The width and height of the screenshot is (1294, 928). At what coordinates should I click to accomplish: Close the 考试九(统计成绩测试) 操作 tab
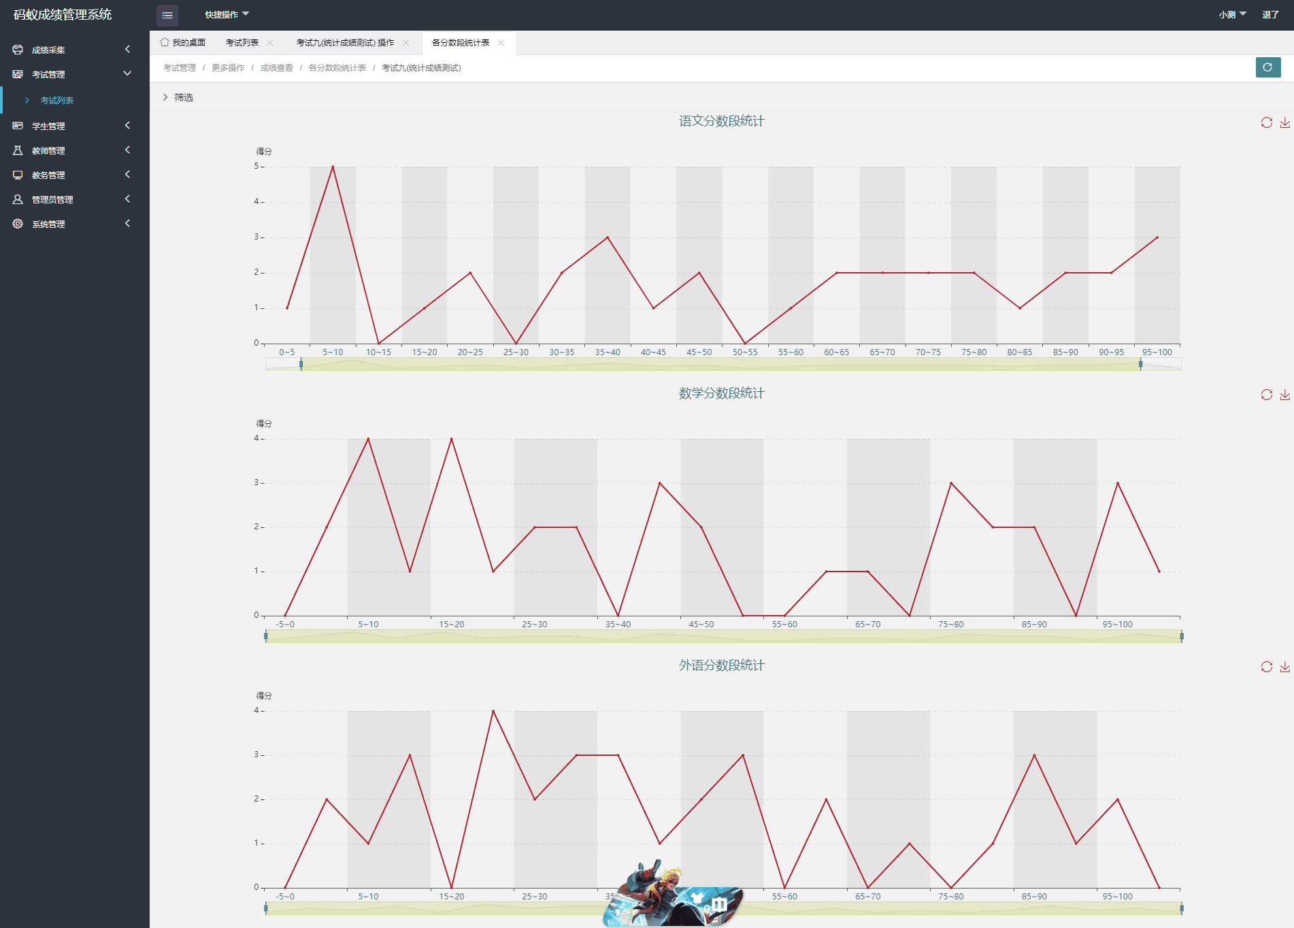tap(406, 42)
